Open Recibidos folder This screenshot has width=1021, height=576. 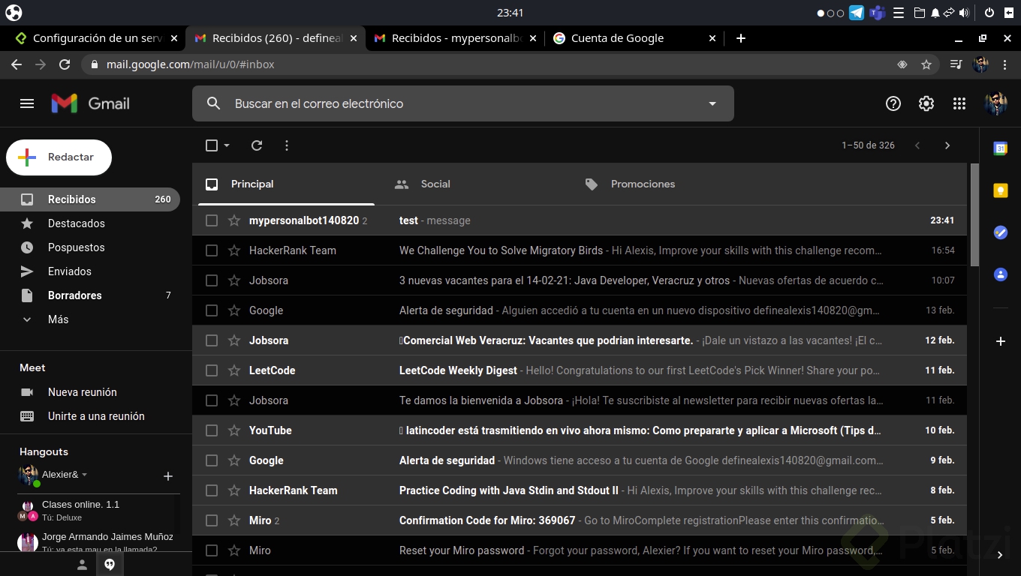coord(90,199)
